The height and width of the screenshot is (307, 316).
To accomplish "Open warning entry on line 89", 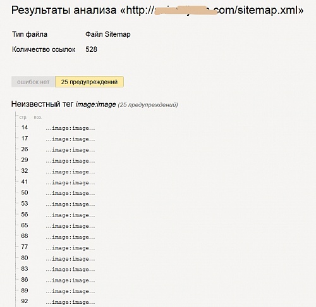I will coord(58,291).
